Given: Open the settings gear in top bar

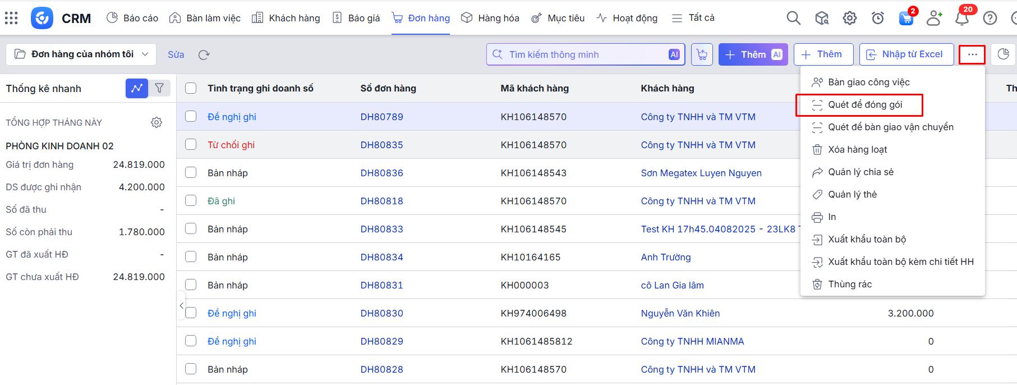Looking at the screenshot, I should click(849, 18).
